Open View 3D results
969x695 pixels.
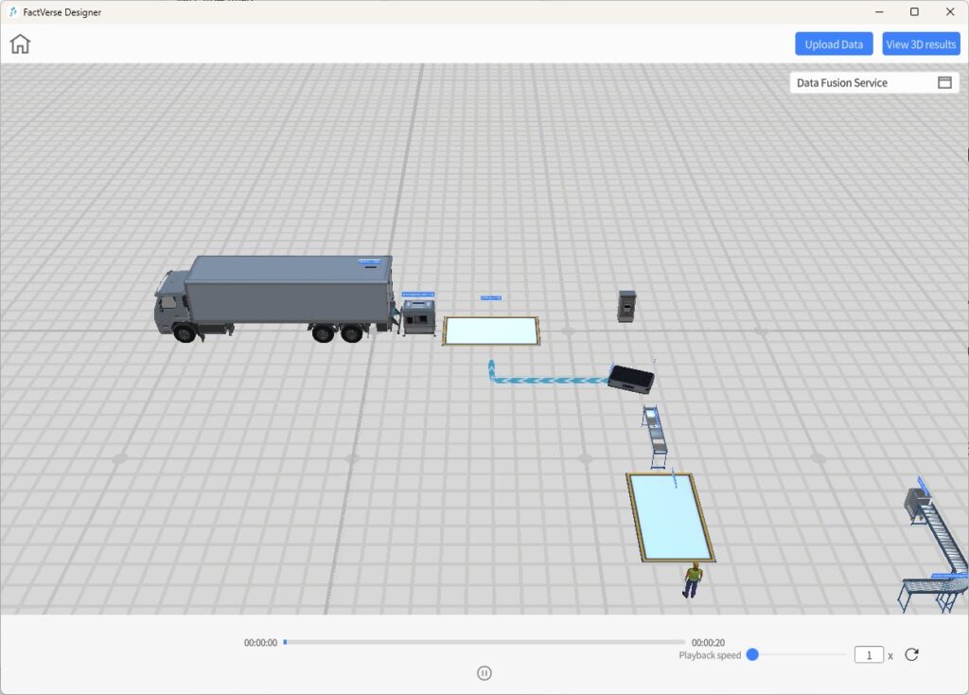(x=921, y=45)
